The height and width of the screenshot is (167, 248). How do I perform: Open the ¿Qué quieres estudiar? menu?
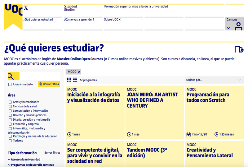[38, 20]
